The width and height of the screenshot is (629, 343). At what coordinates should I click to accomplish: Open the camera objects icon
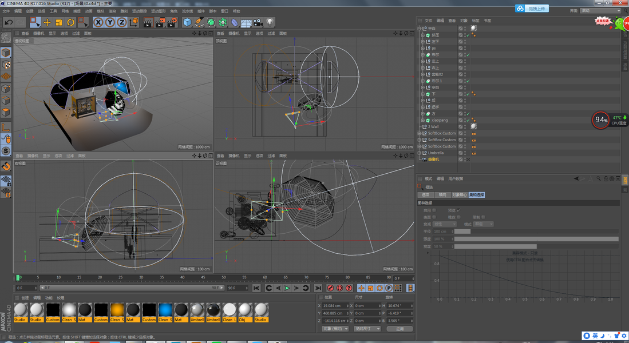(258, 22)
